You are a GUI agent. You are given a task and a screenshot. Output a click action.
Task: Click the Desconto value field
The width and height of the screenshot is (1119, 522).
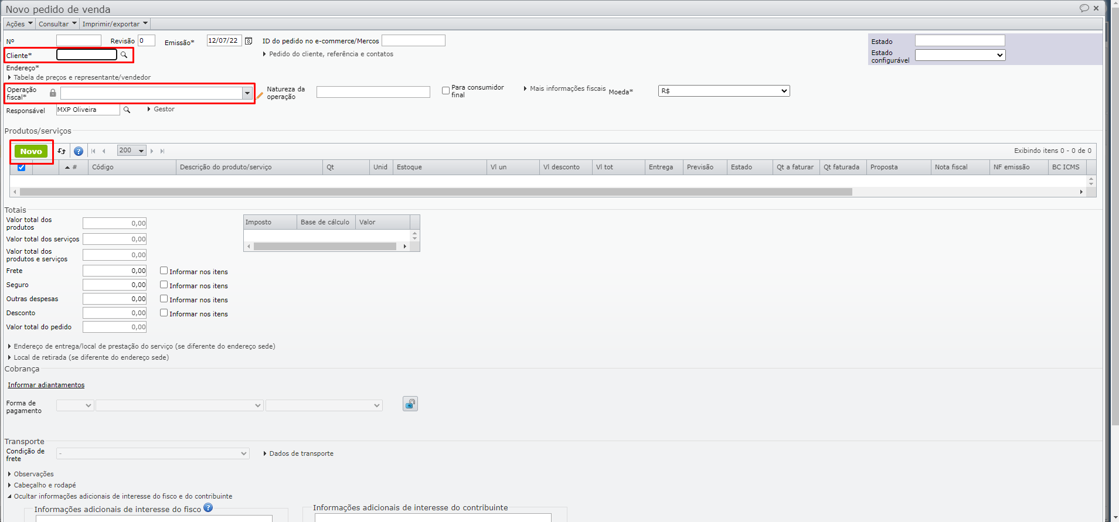tap(114, 313)
